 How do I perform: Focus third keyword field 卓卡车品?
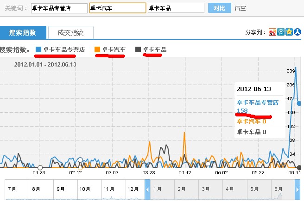(x=176, y=8)
